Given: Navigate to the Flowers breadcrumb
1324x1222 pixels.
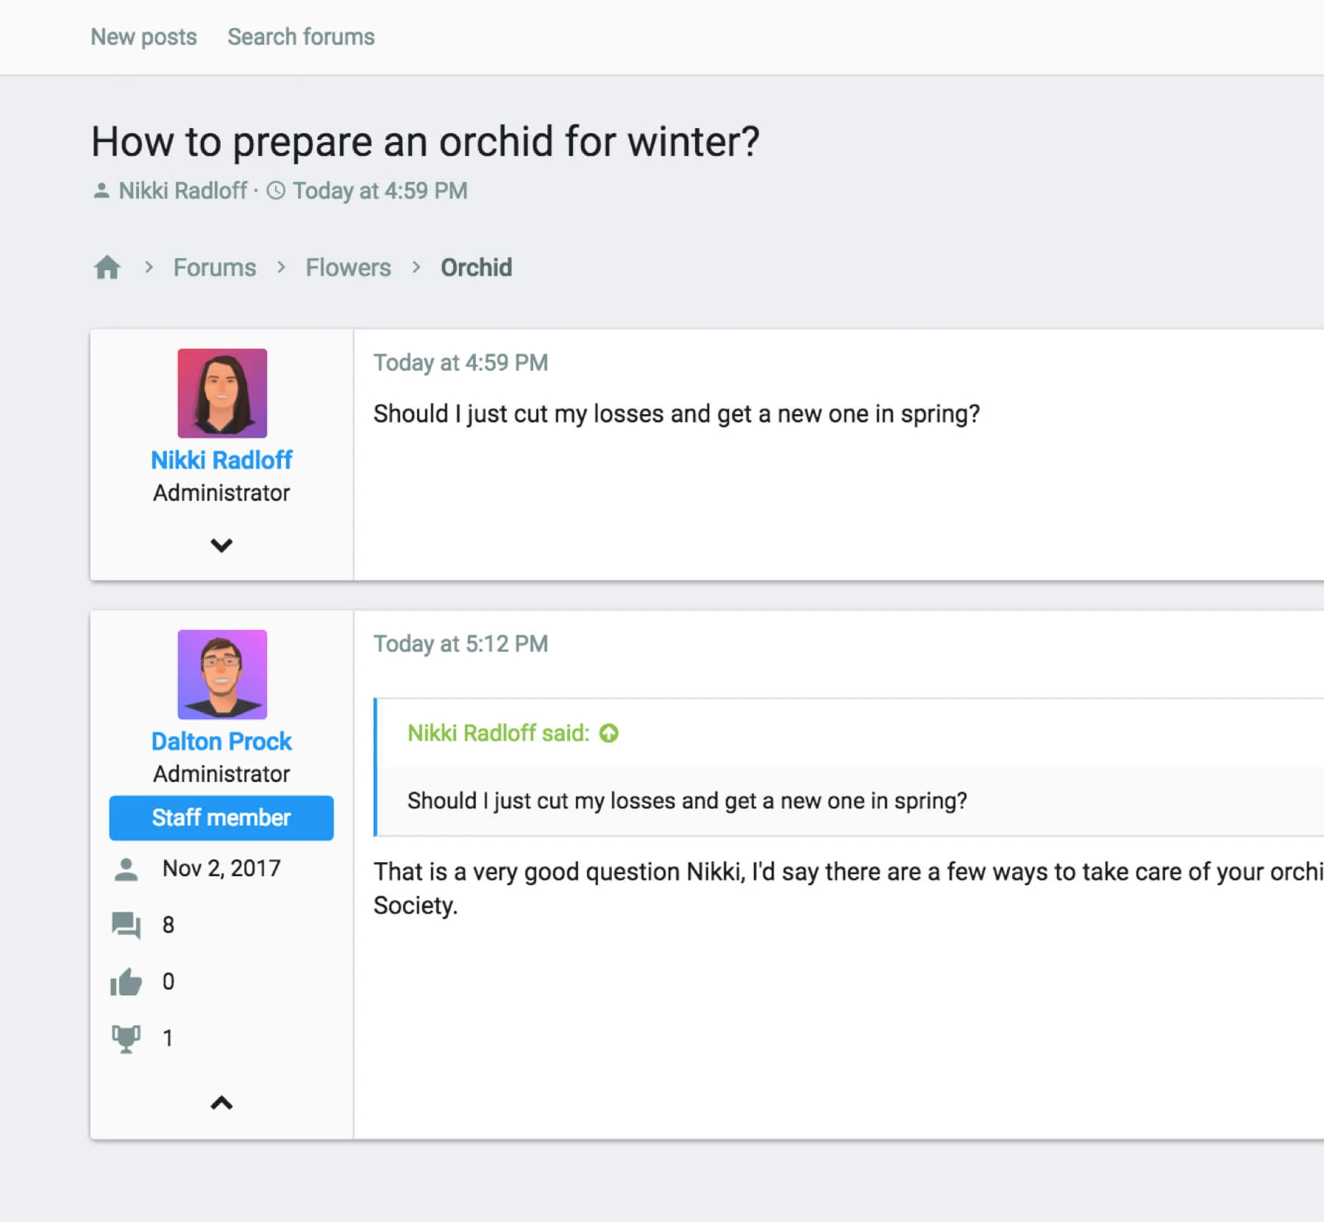Looking at the screenshot, I should click(x=348, y=267).
